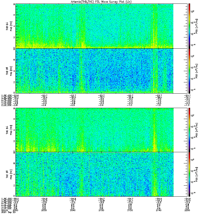Screen dimensions: 200x214
Task: Click the 2021 Sep 23 date label
Action: [9, 212]
